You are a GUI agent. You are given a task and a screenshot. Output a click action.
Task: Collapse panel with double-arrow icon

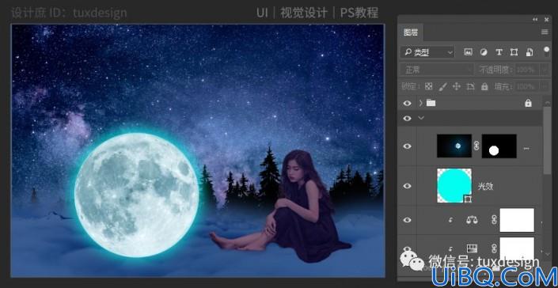(535, 20)
